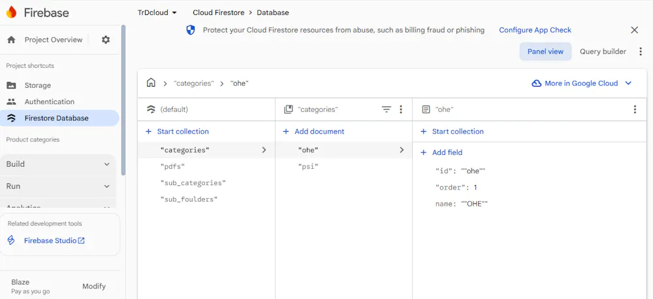This screenshot has height=299, width=653.
Task: Click the "order": 1 field
Action: [x=456, y=188]
